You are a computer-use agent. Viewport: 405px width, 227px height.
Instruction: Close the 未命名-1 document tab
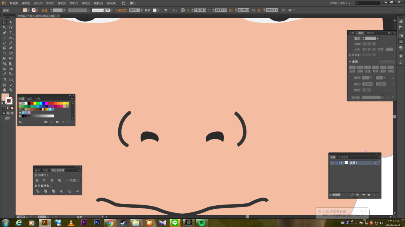point(58,16)
